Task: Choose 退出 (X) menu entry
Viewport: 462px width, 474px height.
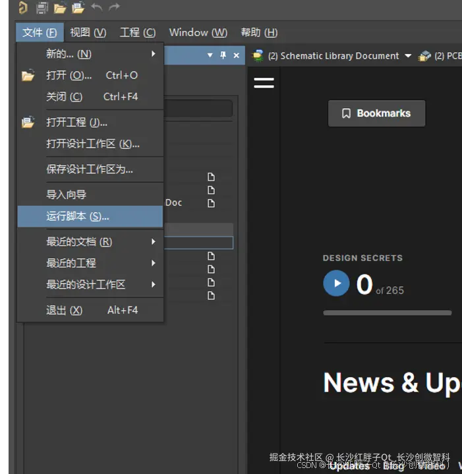Action: click(x=90, y=310)
